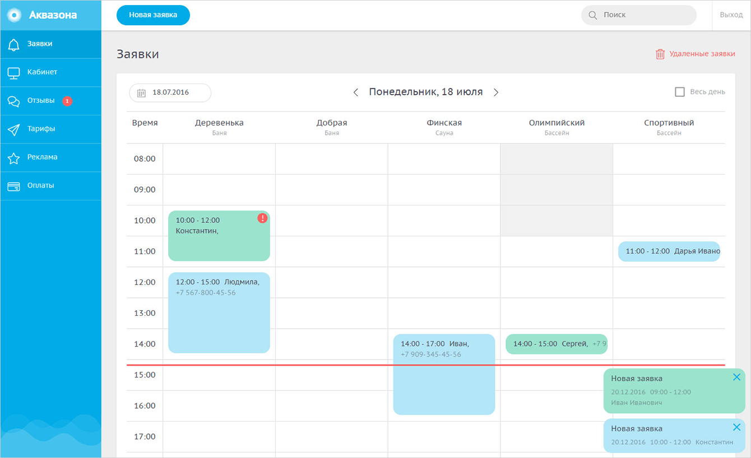This screenshot has width=751, height=458.
Task: Click the Выход logout link
Action: pyautogui.click(x=731, y=15)
